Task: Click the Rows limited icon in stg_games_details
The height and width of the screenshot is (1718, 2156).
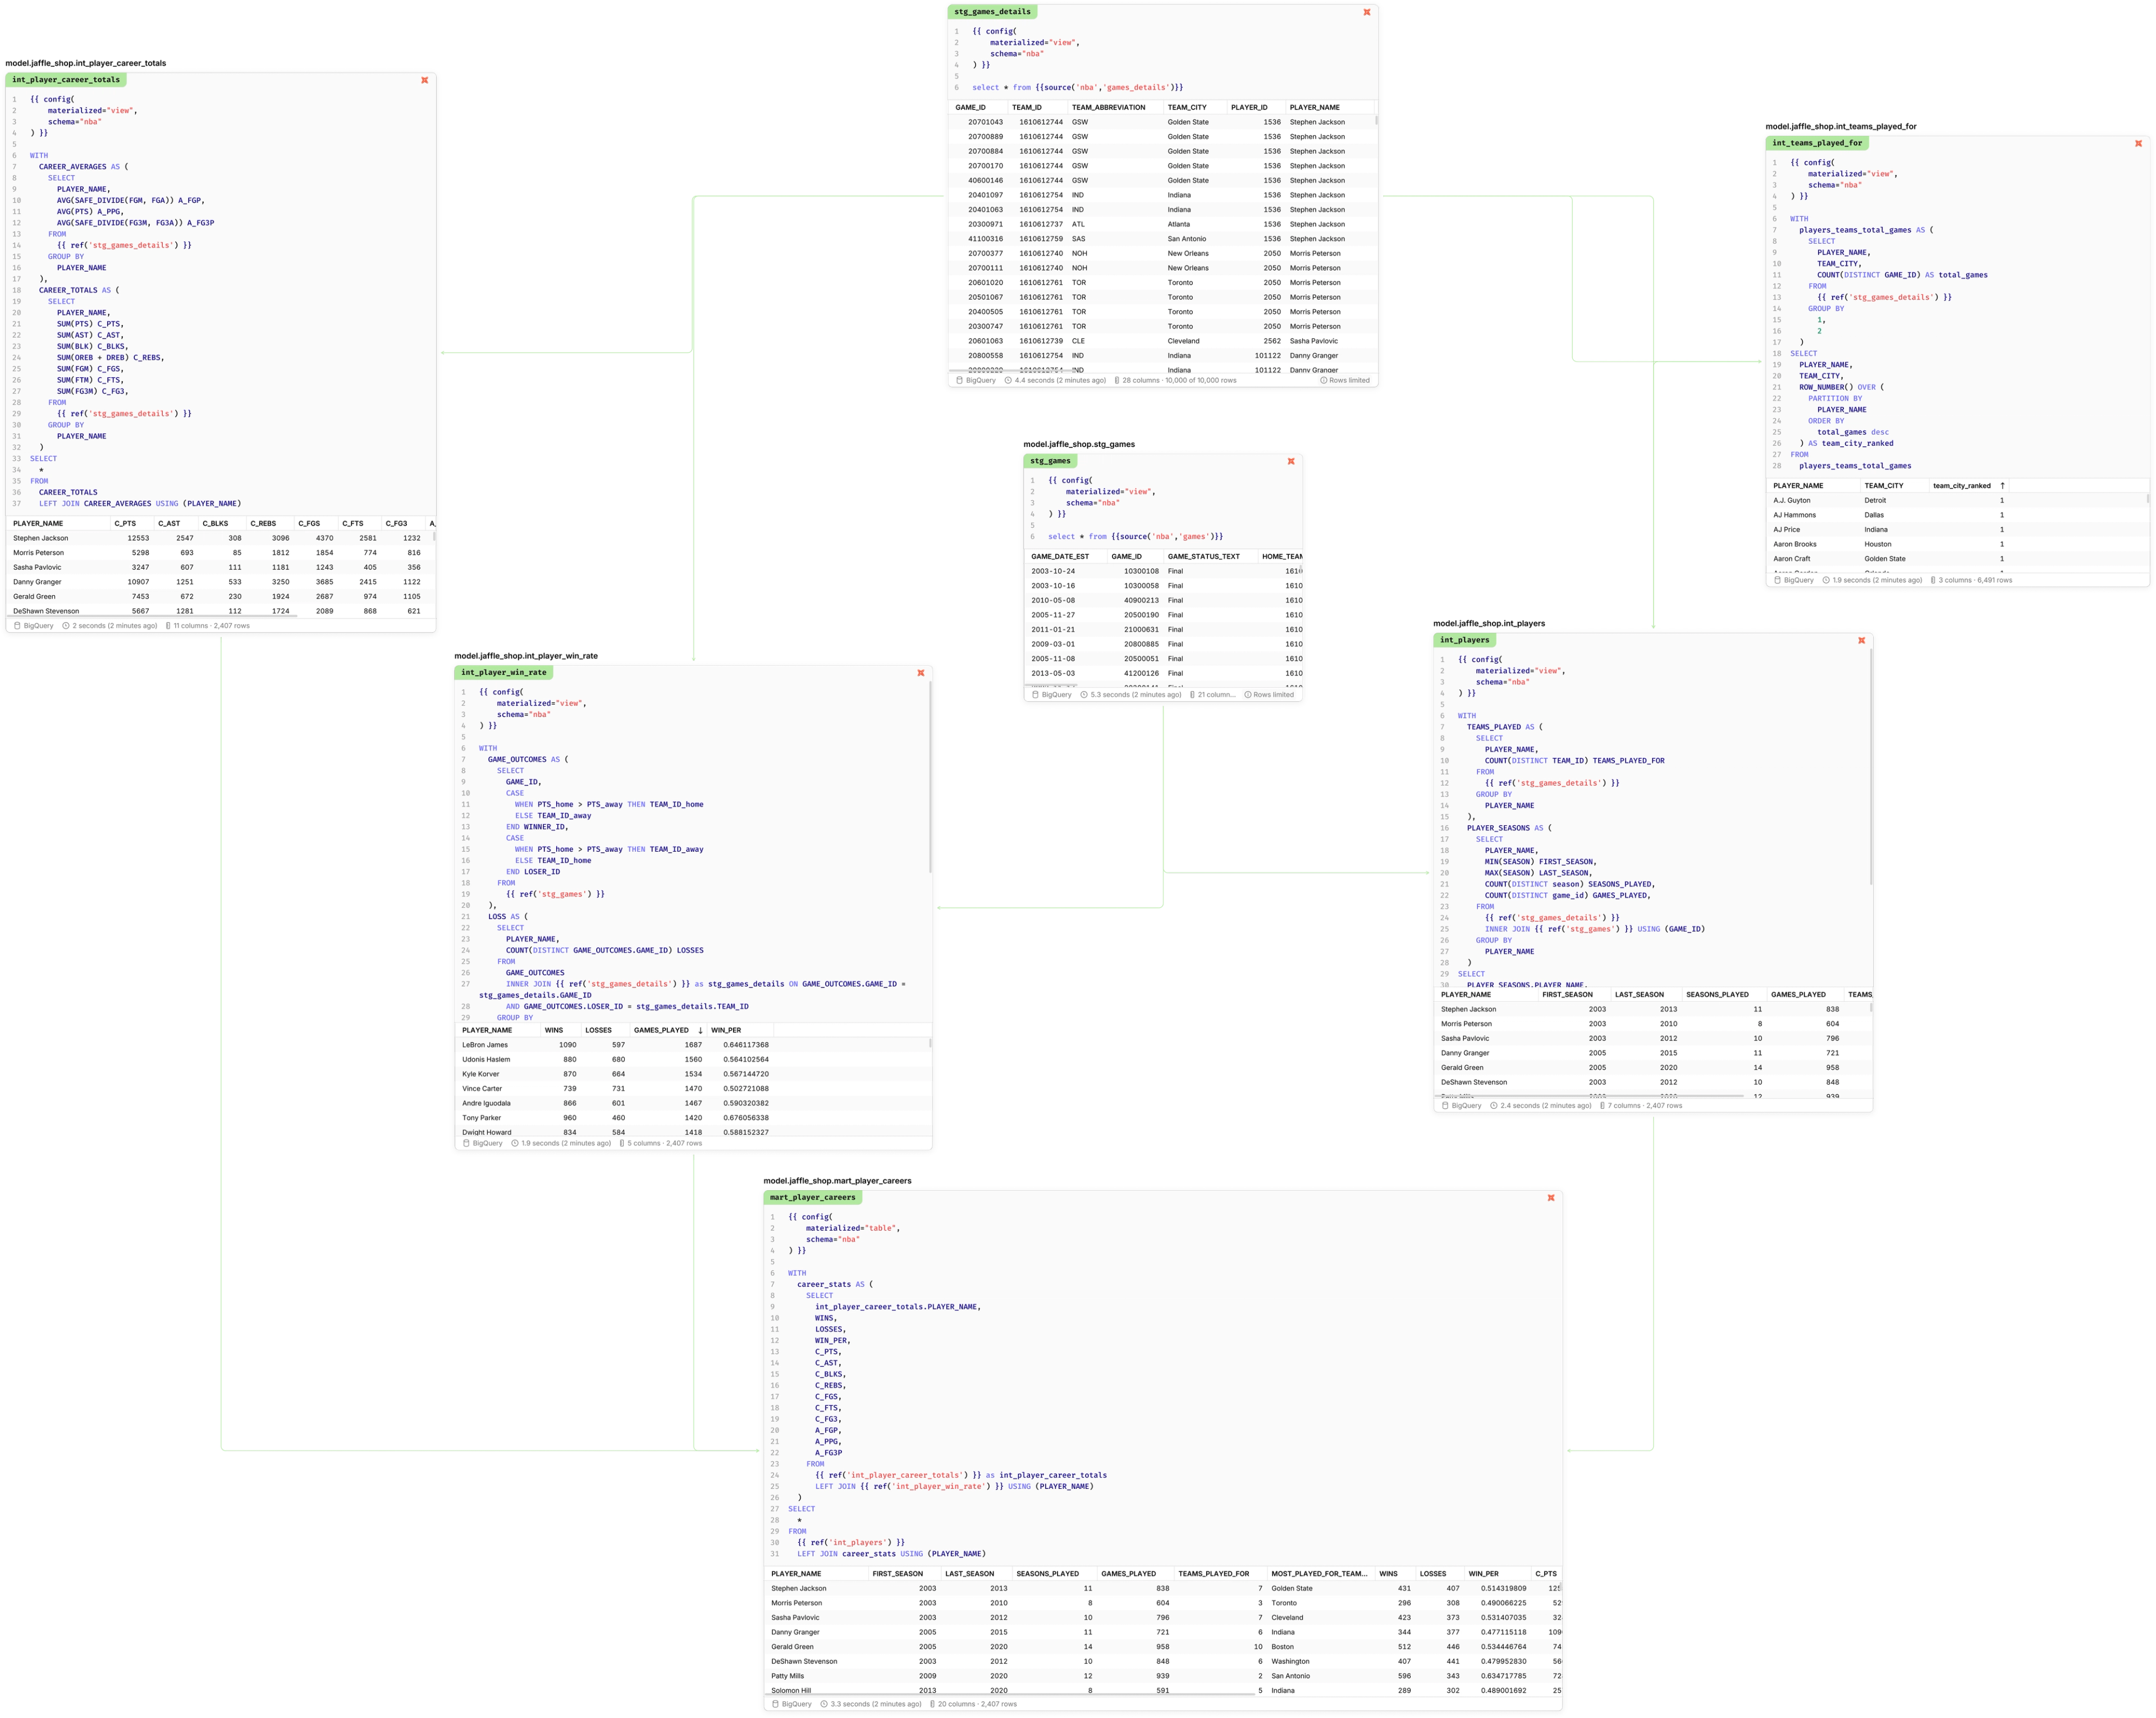Action: (1324, 380)
